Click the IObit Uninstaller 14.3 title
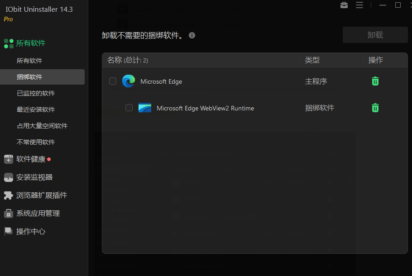The height and width of the screenshot is (276, 412). [x=39, y=9]
